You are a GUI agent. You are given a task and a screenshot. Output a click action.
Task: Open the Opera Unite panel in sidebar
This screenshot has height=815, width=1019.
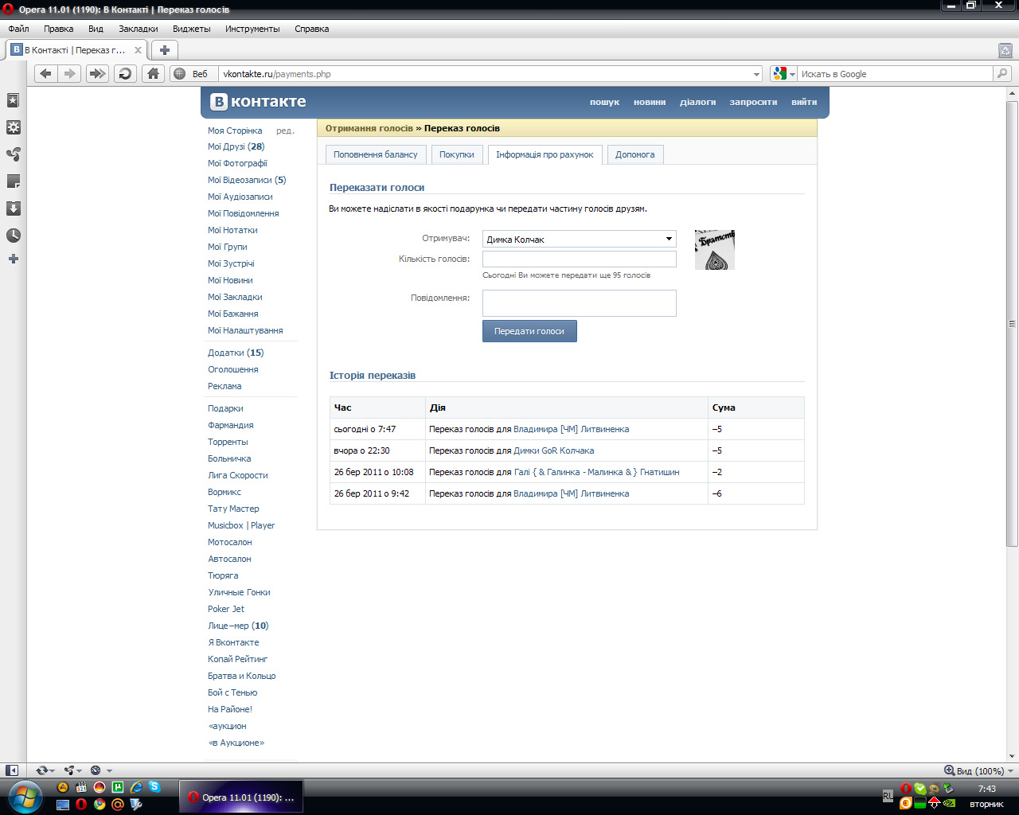point(13,154)
